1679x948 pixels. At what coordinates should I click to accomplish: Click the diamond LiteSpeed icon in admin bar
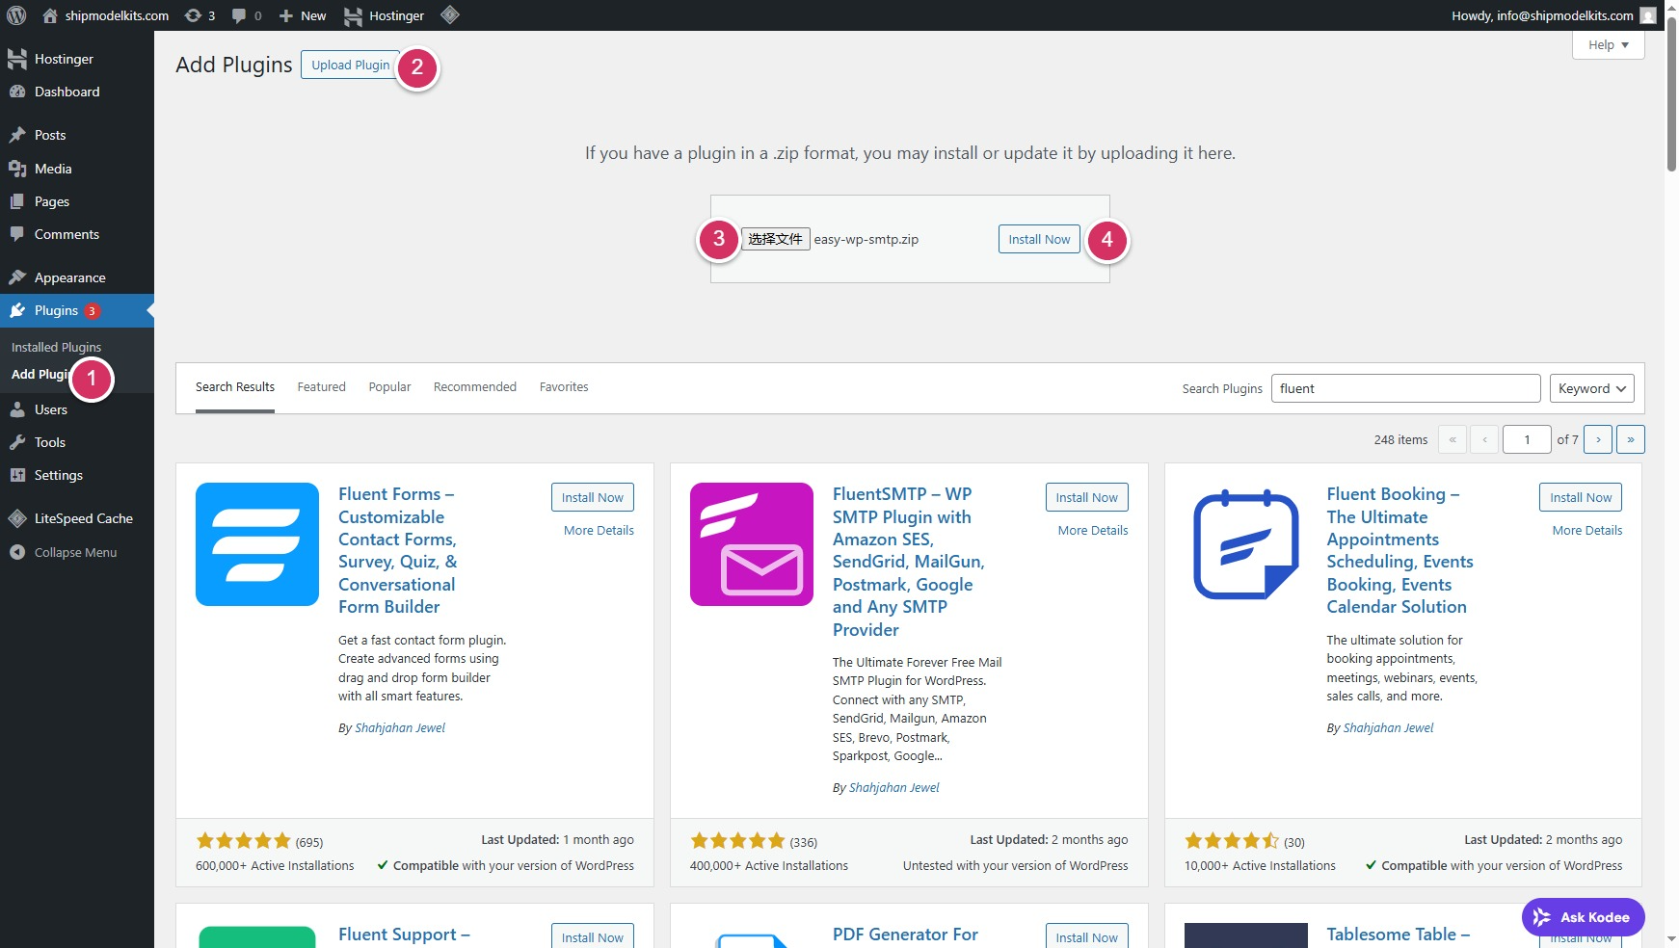point(449,15)
